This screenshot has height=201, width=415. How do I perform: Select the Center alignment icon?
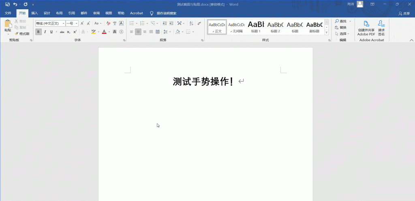click(138, 32)
